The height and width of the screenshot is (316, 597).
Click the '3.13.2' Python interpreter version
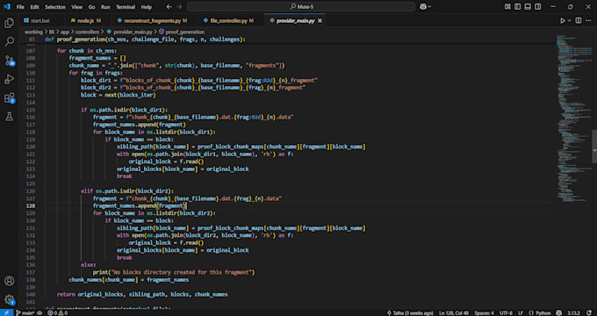(573, 313)
